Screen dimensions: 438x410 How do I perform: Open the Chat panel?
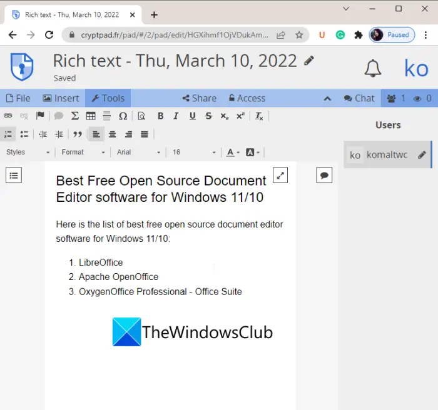point(359,98)
